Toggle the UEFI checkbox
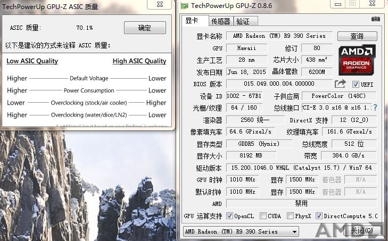388x241 pixels. point(356,85)
